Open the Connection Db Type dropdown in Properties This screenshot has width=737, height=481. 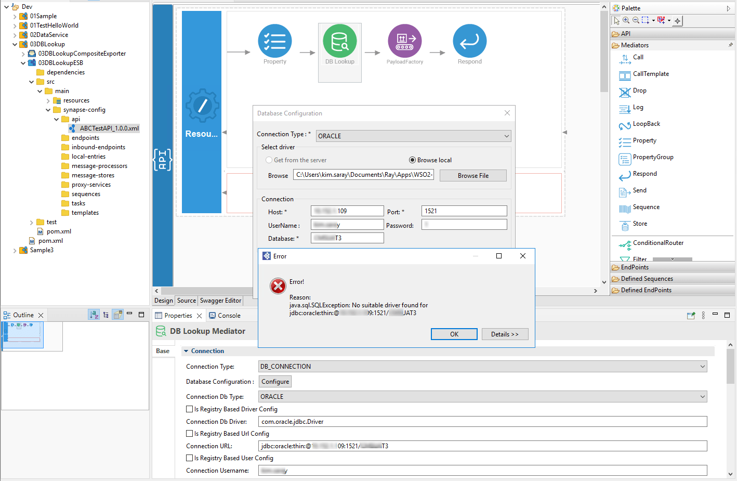481,396
